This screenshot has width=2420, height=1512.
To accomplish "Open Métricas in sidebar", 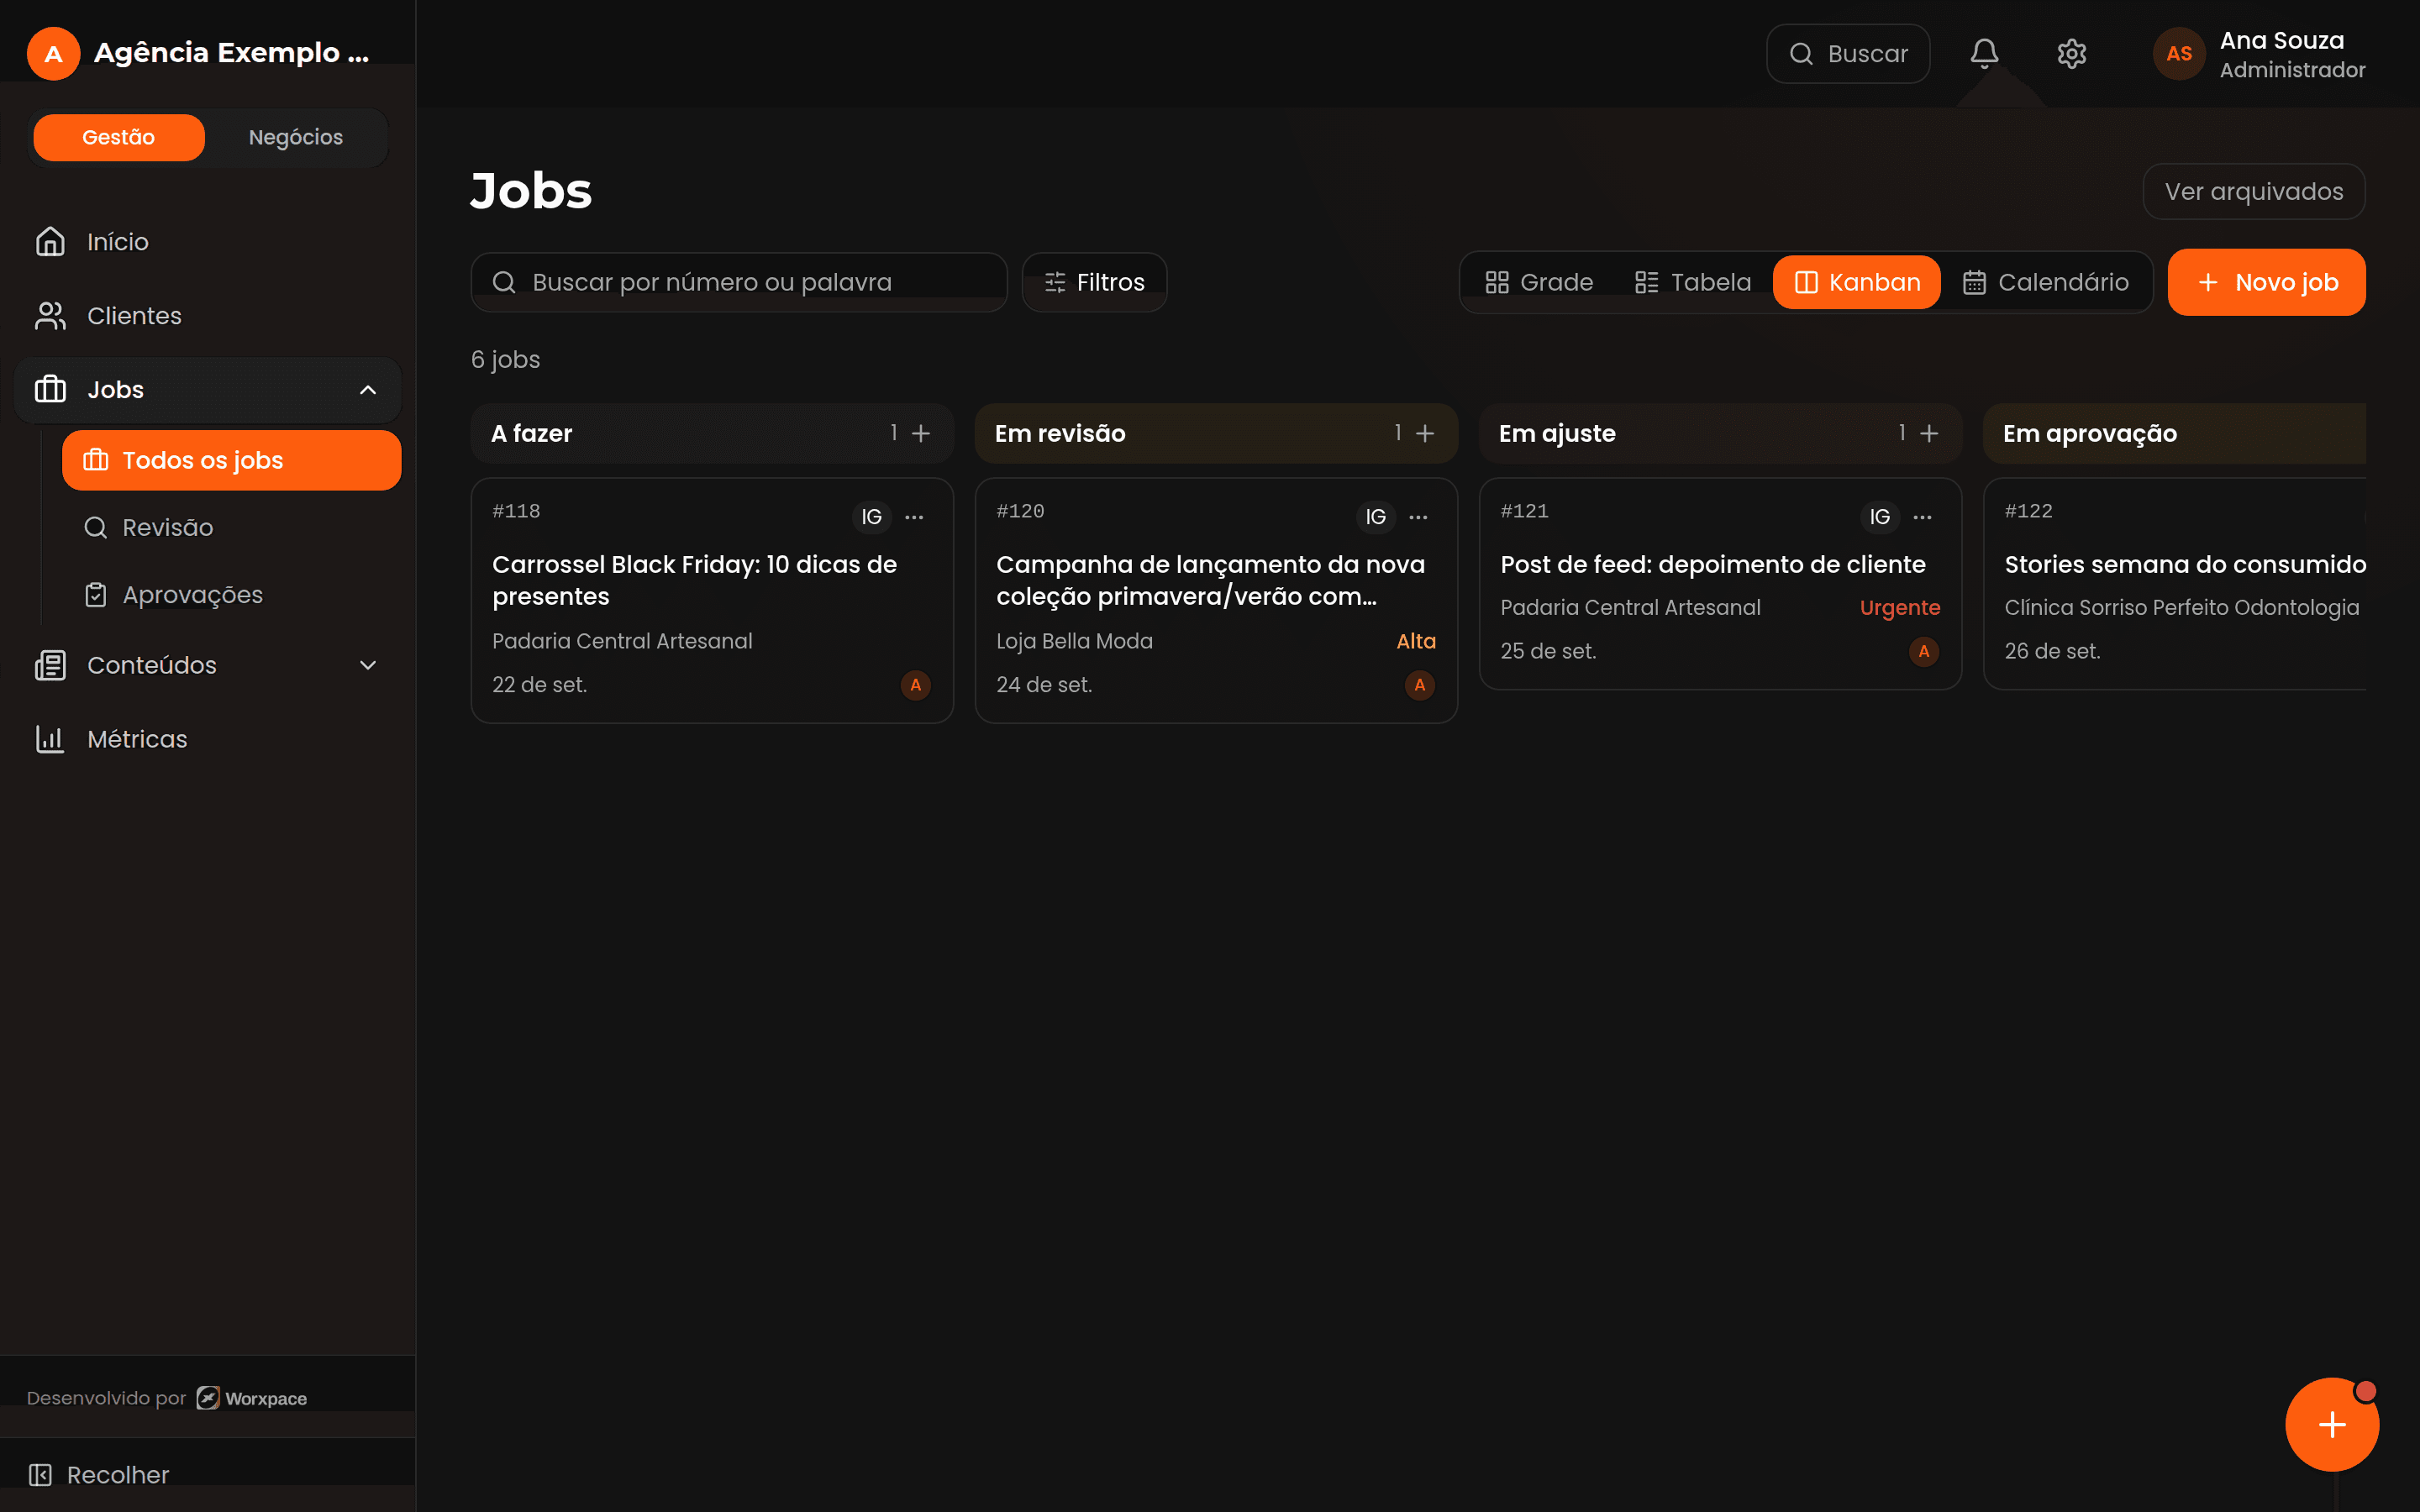I will point(208,739).
